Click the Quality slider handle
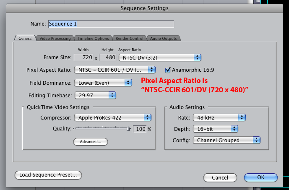 tap(129, 129)
